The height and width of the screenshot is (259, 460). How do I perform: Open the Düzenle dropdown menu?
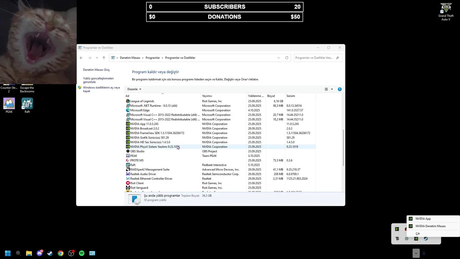134,89
